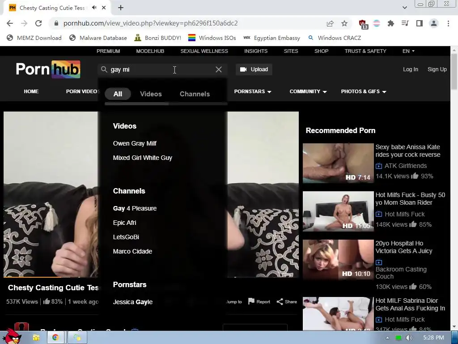Open TRUST & SAFETY page
Screen dimensions: 458x344
pos(365,51)
